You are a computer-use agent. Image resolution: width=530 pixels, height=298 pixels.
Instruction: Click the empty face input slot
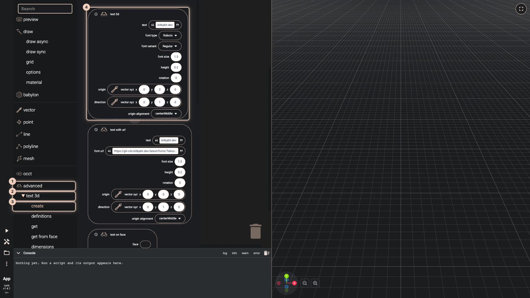[x=145, y=244]
